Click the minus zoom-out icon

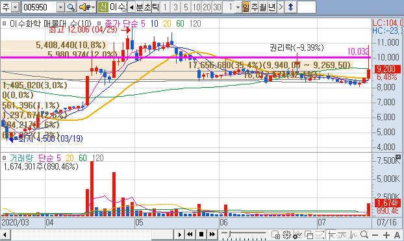(x=375, y=235)
